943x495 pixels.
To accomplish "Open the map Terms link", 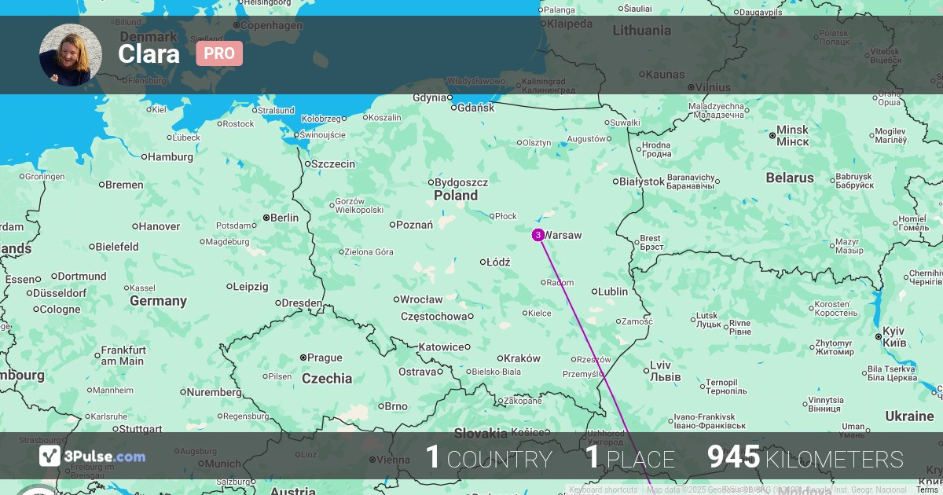I will [x=926, y=490].
